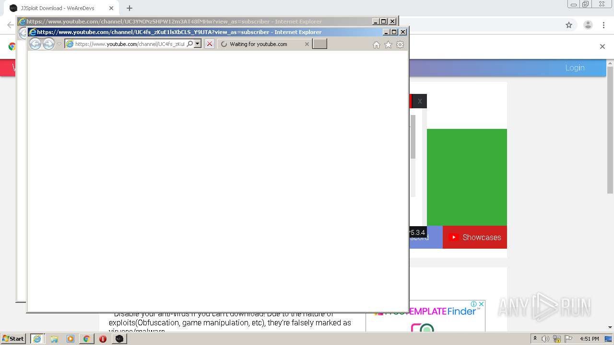Open the Showcases YouTube button
This screenshot has height=345, width=614.
475,237
